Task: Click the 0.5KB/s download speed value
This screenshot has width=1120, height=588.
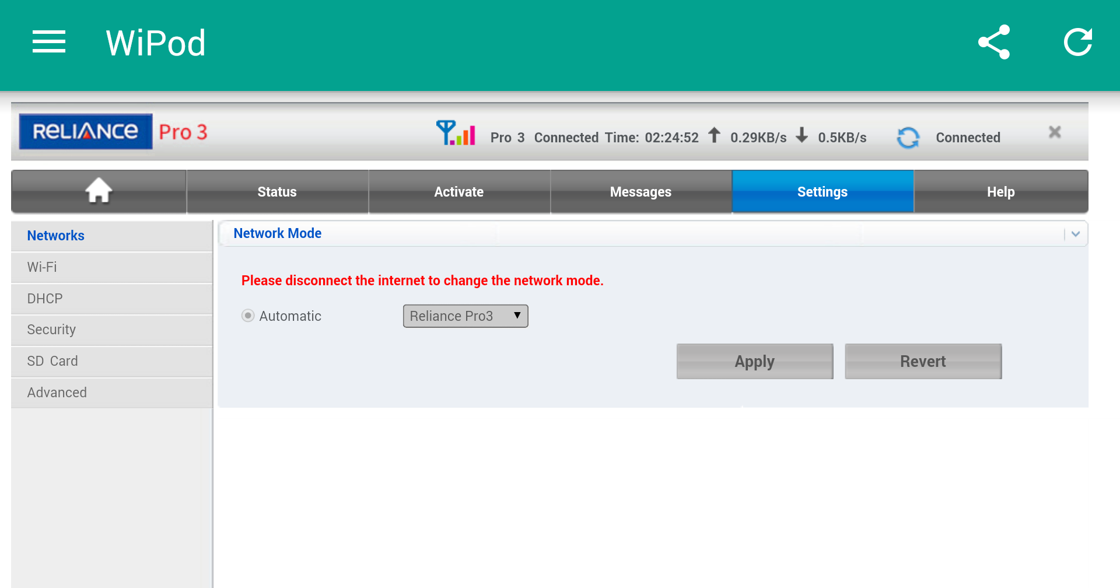Action: click(842, 138)
